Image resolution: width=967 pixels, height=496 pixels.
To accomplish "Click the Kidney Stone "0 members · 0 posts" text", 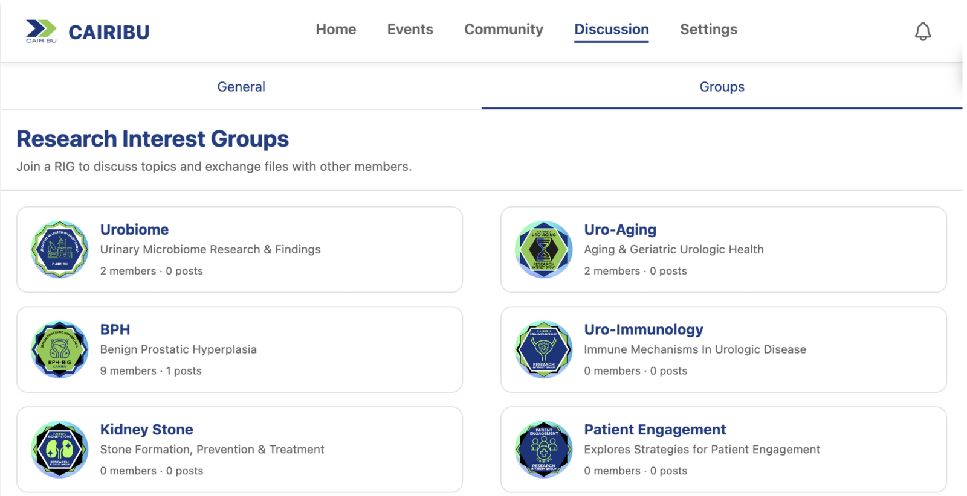I will (152, 471).
